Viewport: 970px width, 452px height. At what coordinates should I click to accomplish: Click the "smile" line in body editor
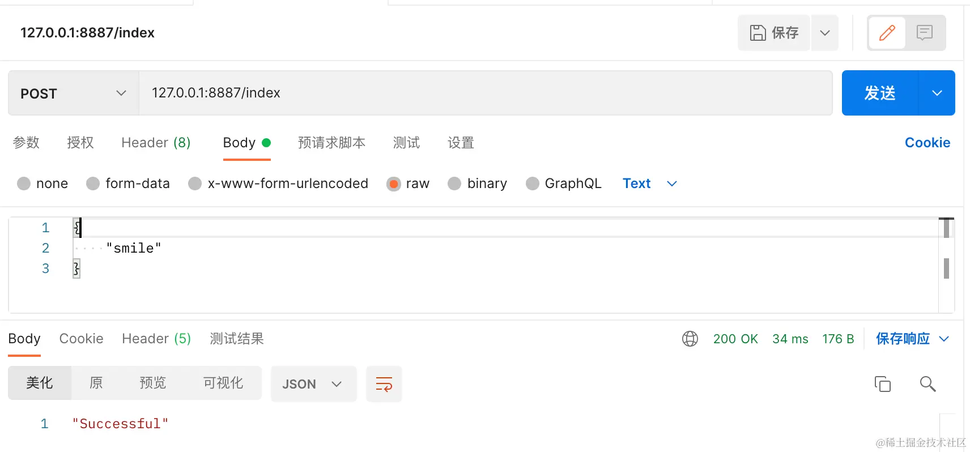134,248
